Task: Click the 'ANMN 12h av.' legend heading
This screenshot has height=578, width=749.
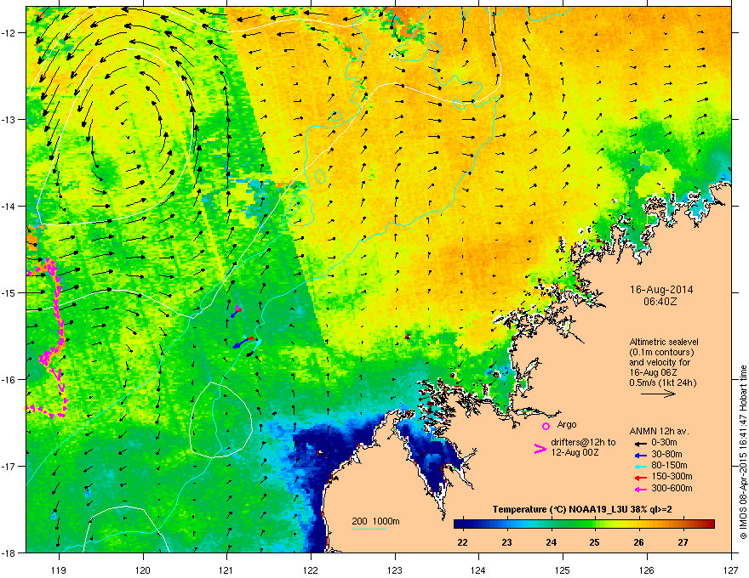Action: pyautogui.click(x=659, y=431)
